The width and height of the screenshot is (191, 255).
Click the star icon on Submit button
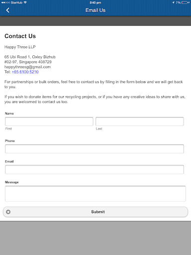point(8,212)
